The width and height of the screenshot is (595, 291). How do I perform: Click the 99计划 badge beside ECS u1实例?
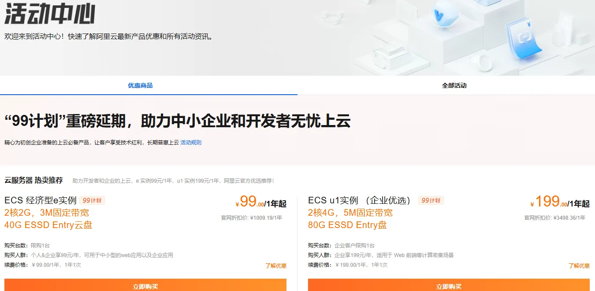pyautogui.click(x=431, y=200)
